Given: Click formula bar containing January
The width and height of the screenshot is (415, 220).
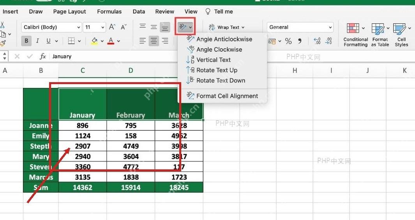Looking at the screenshot, I should coord(233,56).
